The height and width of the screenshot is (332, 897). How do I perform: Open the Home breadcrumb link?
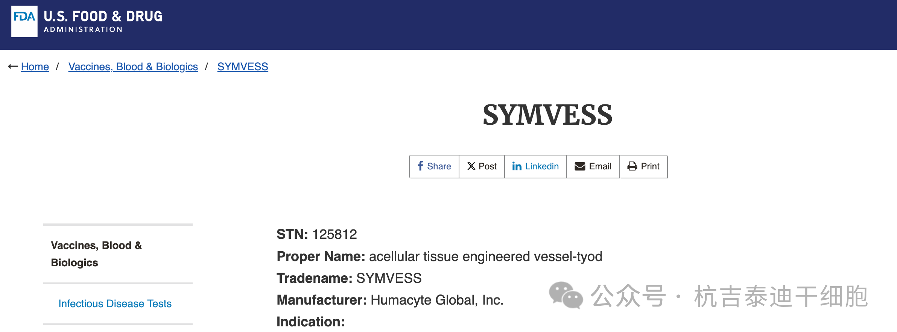coord(35,66)
